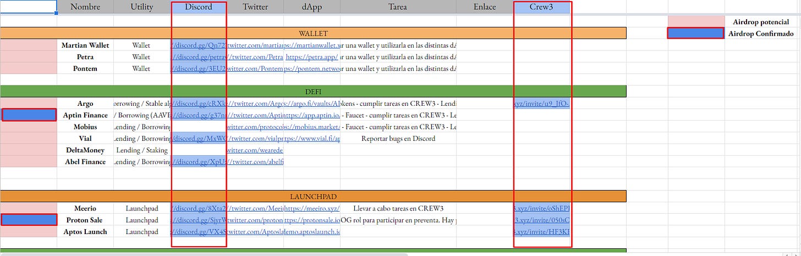The width and height of the screenshot is (801, 256).
Task: Click the Discord column header
Action: 199,7
